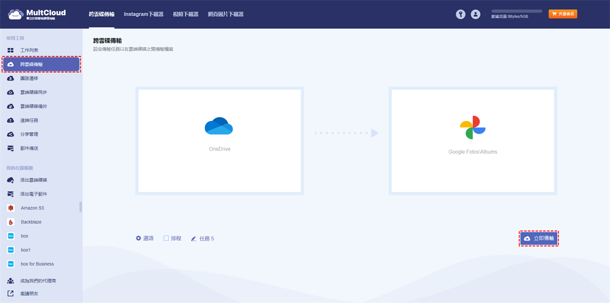Screen dimensions: 610x303
Task: Click the 分享管理 share icon
Action: point(11,134)
